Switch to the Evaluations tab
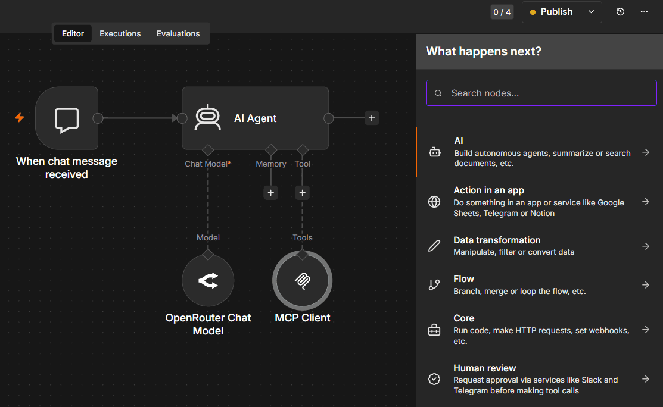 [x=178, y=33]
